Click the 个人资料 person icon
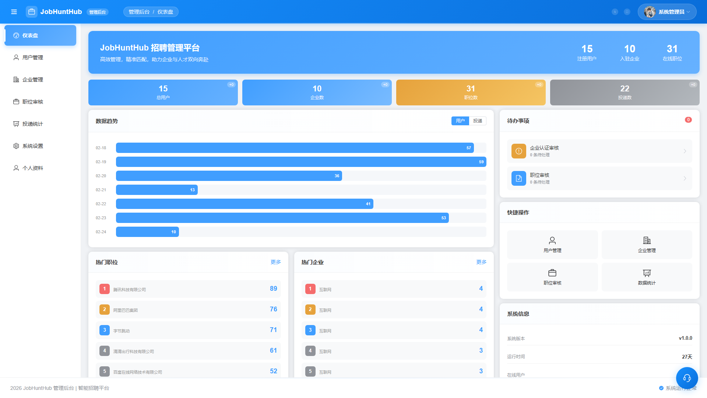This screenshot has height=398, width=707. click(16, 168)
